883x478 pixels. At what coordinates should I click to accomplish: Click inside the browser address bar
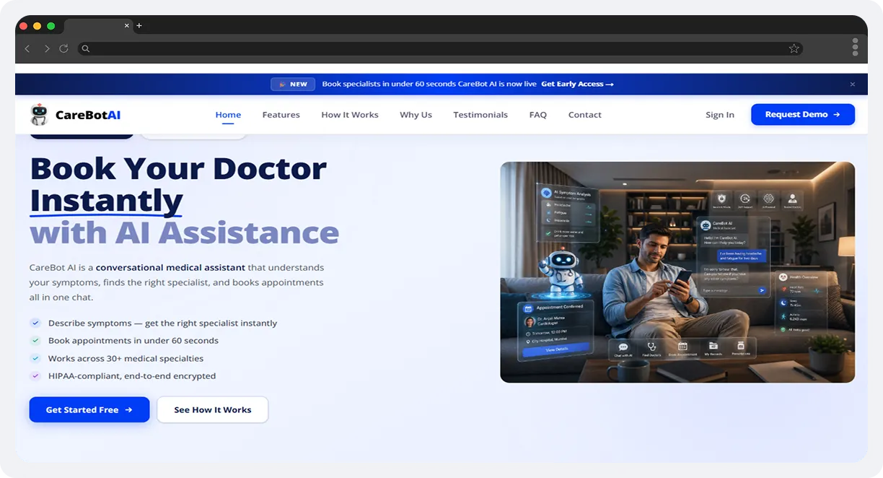440,48
